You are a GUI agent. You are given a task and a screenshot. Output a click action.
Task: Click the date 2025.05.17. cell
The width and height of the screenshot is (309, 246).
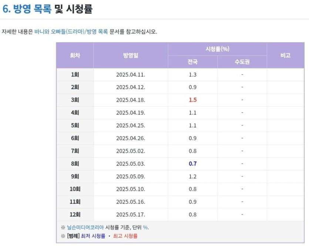[131, 214]
